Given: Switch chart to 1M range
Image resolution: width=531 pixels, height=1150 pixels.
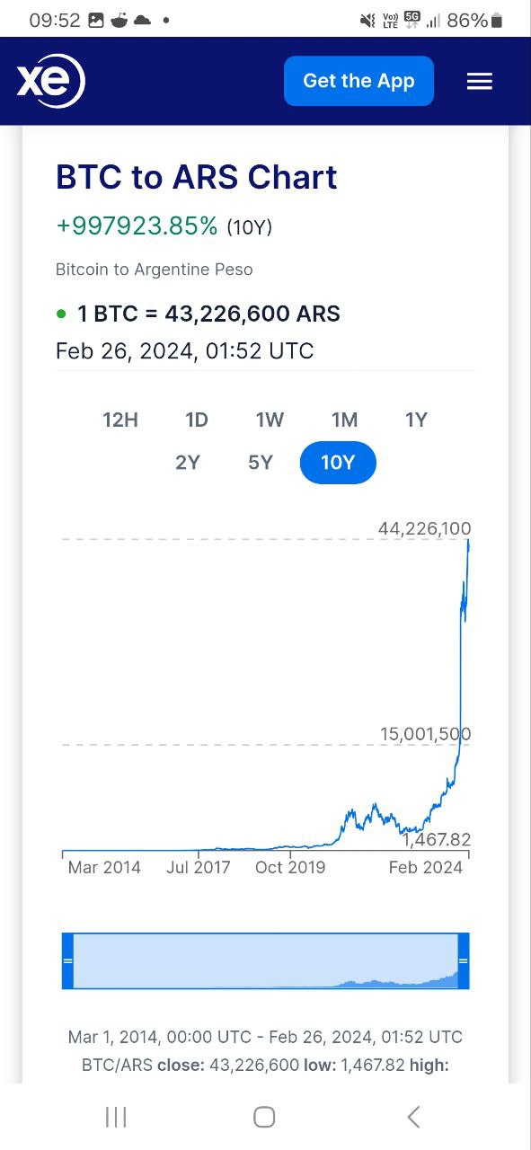Looking at the screenshot, I should 344,420.
